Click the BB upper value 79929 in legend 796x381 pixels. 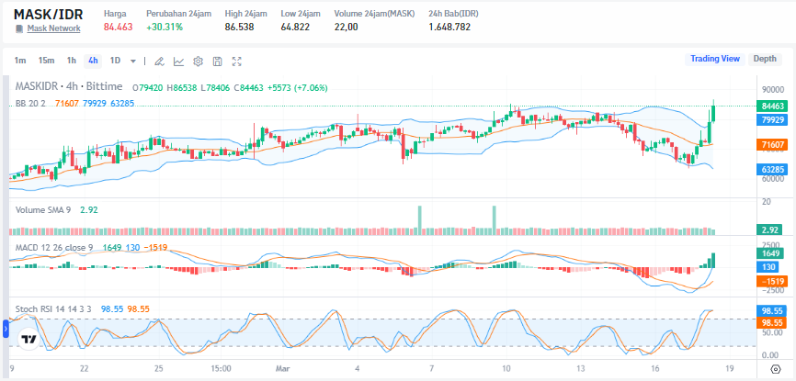[95, 103]
